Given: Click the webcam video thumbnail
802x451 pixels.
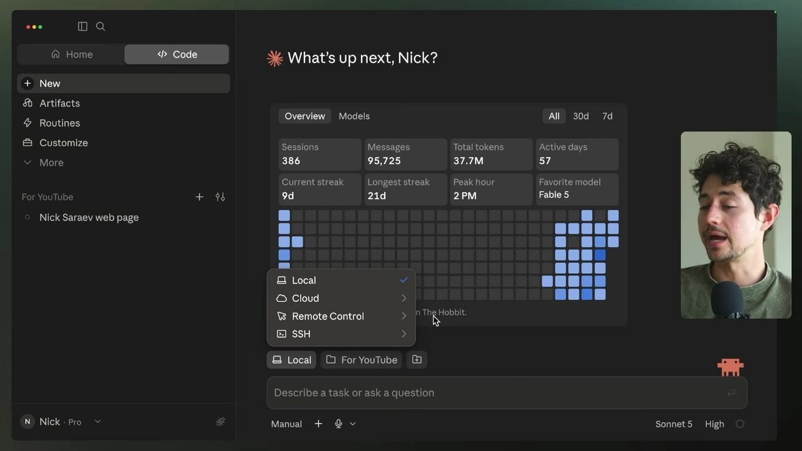Looking at the screenshot, I should (736, 225).
